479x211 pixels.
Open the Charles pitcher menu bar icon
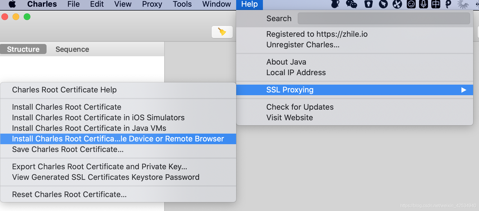[335, 4]
